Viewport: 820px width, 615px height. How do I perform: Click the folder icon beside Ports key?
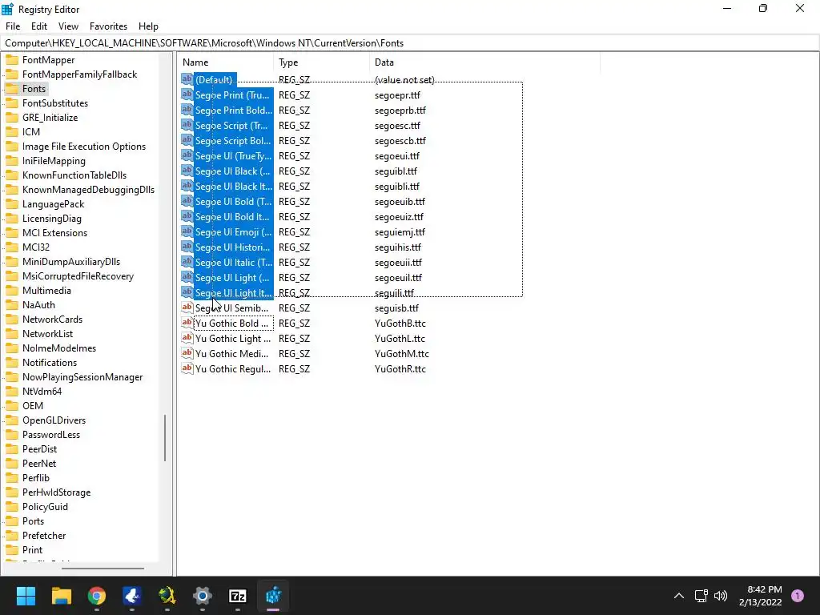[11, 521]
